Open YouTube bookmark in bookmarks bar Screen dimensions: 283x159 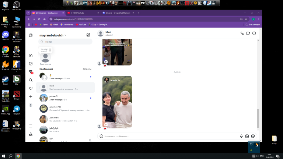[81, 25]
